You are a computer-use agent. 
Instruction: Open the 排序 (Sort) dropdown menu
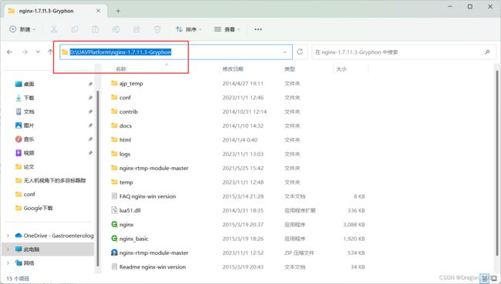pos(189,29)
